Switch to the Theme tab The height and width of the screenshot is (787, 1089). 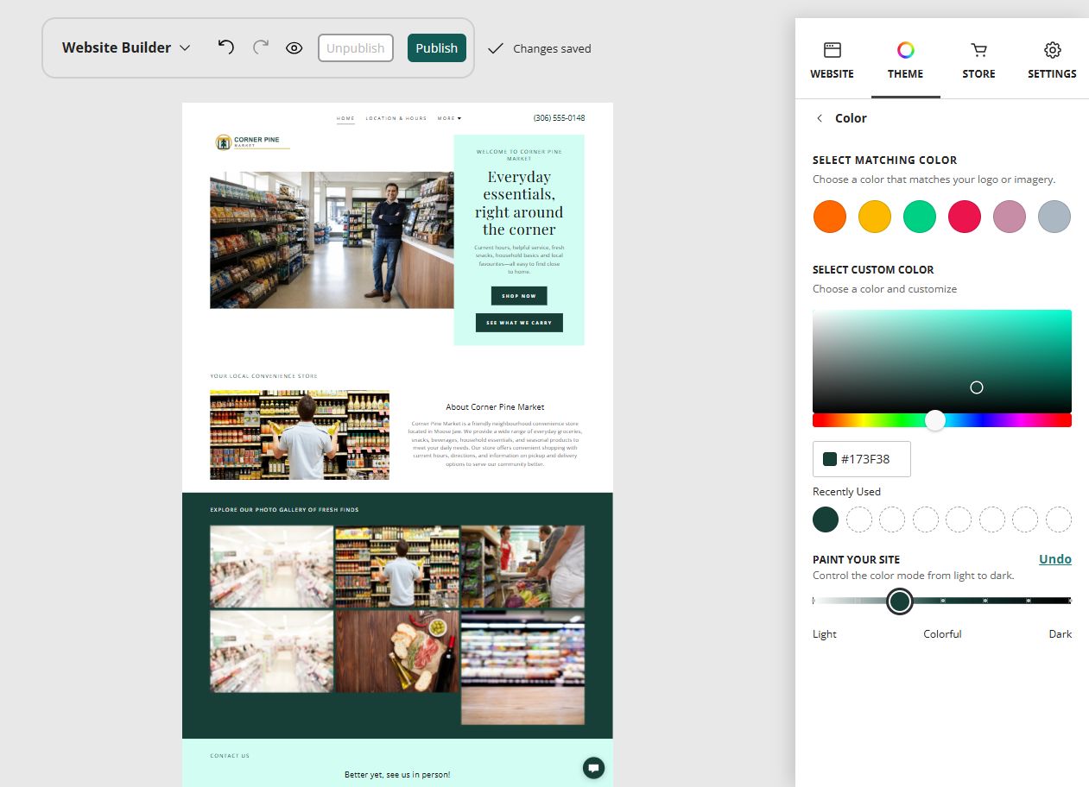[905, 61]
